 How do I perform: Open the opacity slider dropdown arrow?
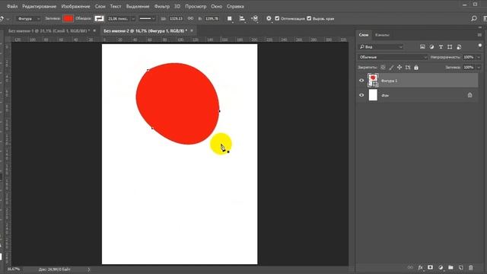coord(479,57)
